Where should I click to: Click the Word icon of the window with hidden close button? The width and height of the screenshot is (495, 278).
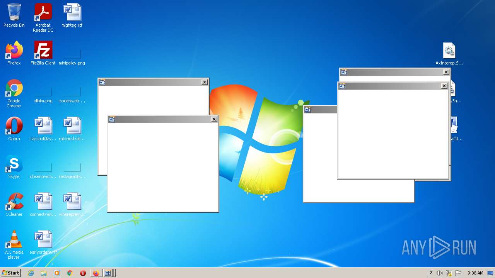coord(307,110)
